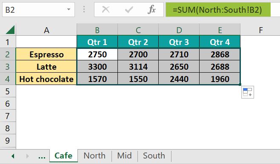The width and height of the screenshot is (280, 164).
Task: Click the cell containing 2650
Action: point(179,66)
